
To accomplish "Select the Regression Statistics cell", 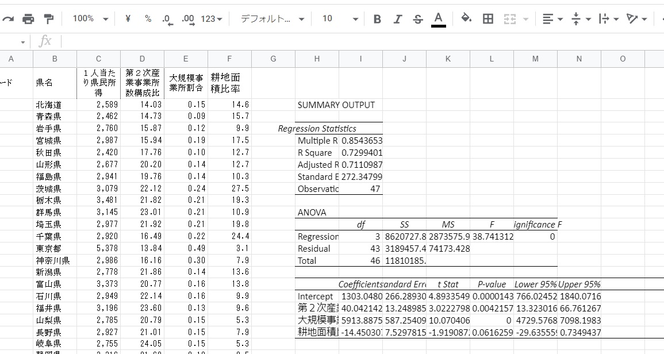I will 317,129.
